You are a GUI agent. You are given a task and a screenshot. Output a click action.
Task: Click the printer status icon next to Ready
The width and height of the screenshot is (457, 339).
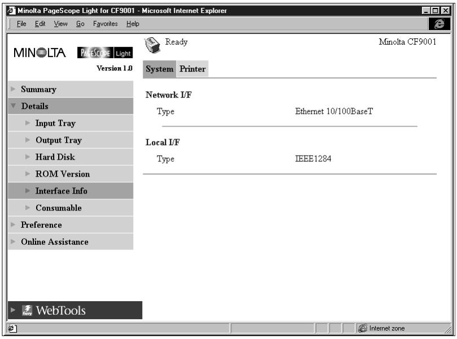152,45
